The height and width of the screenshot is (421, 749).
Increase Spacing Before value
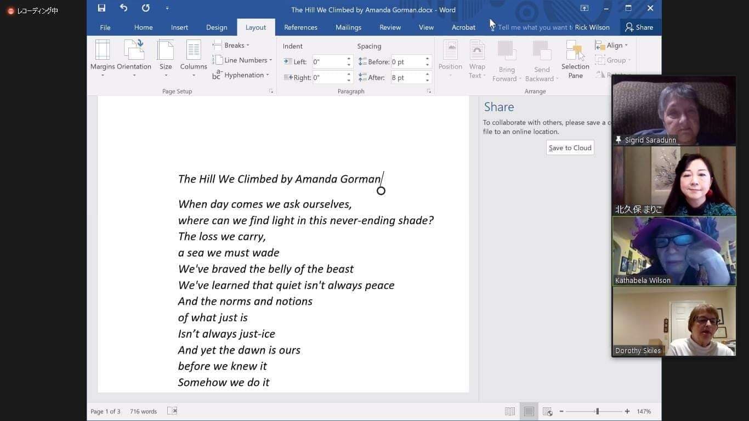428,59
